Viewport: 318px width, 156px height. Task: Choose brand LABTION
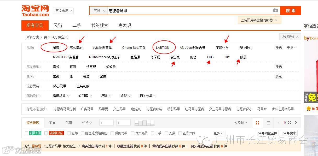tap(163, 48)
